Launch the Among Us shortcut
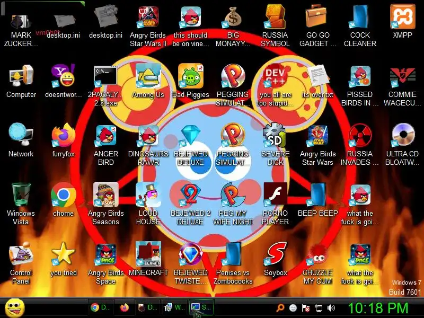 pyautogui.click(x=148, y=76)
